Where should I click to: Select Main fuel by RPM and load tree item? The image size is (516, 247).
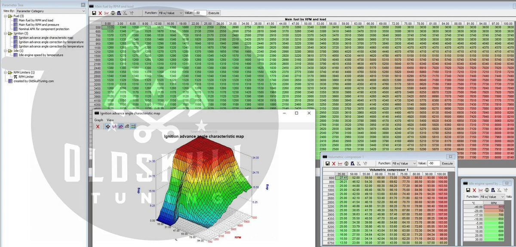36,20
